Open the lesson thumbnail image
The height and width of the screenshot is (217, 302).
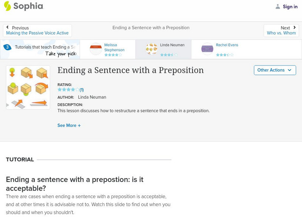pos(27,86)
